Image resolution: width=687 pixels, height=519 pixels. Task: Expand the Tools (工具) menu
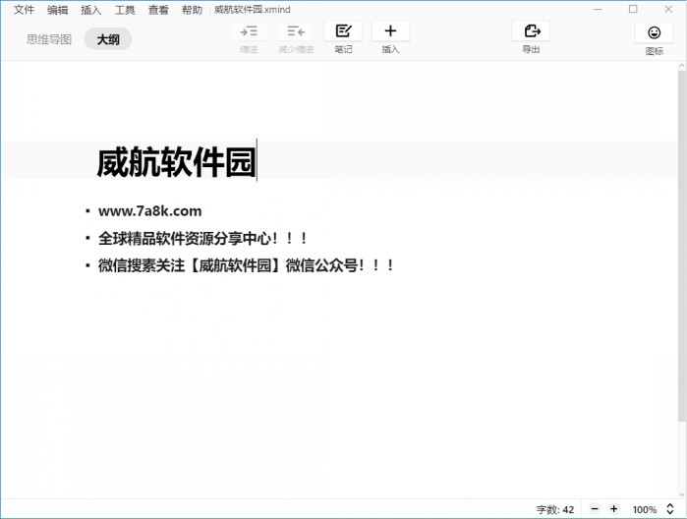tap(125, 10)
